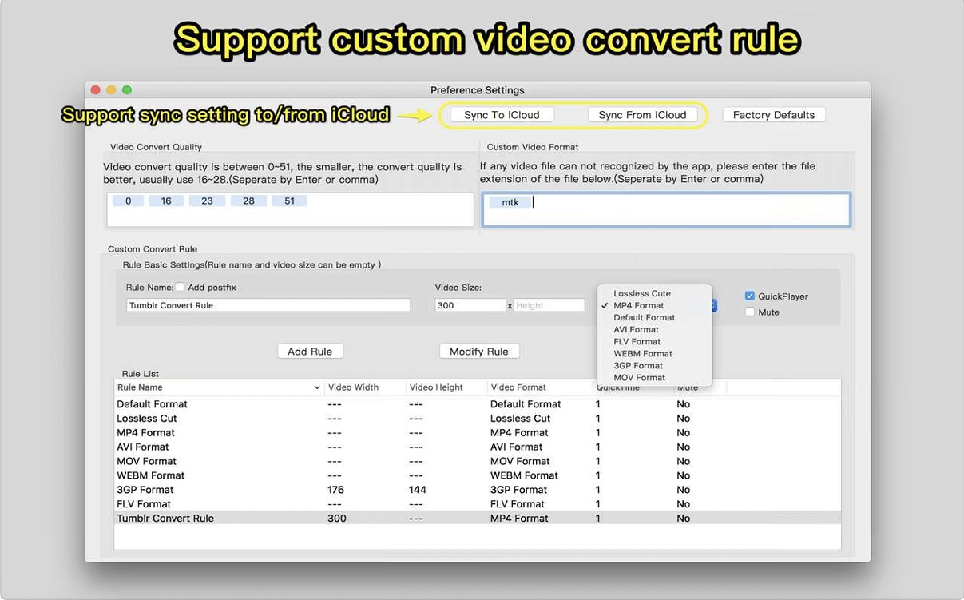The height and width of the screenshot is (600, 964).
Task: Click the 23 quality value token
Action: tap(207, 201)
